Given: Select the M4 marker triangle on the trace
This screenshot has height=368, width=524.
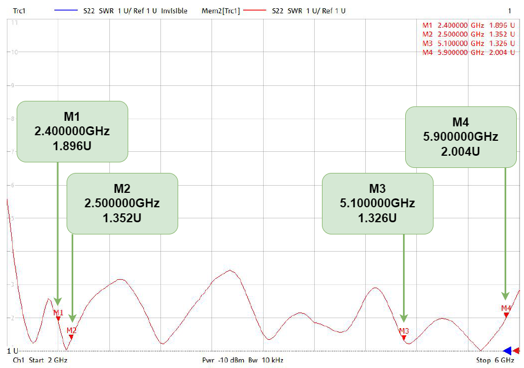Looking at the screenshot, I should (x=506, y=314).
